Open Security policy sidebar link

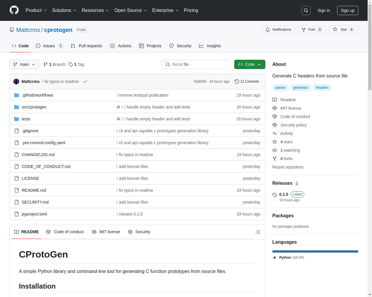tap(289, 125)
